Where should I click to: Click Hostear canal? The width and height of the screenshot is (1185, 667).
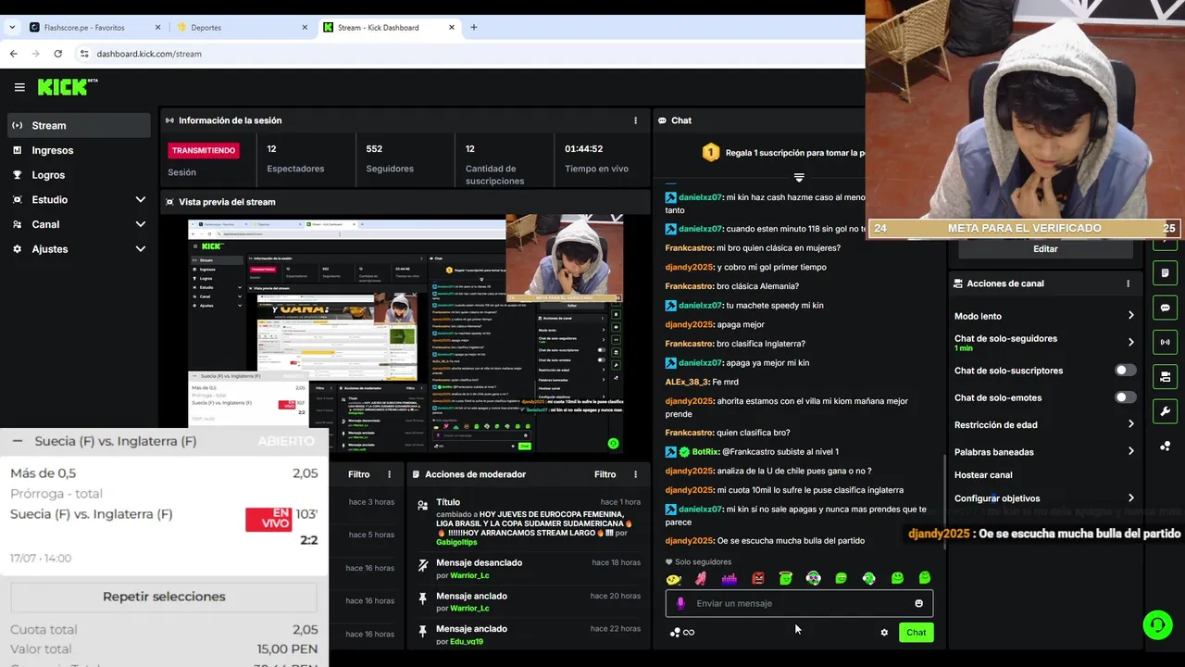(983, 475)
